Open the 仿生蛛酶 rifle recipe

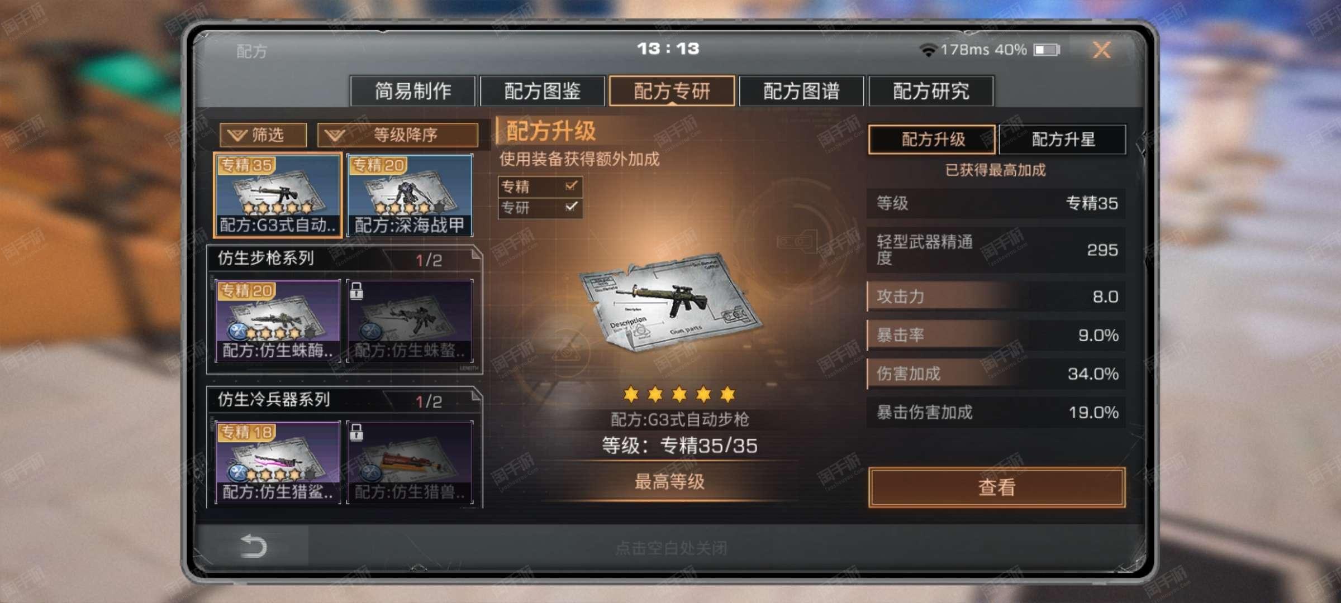[278, 320]
